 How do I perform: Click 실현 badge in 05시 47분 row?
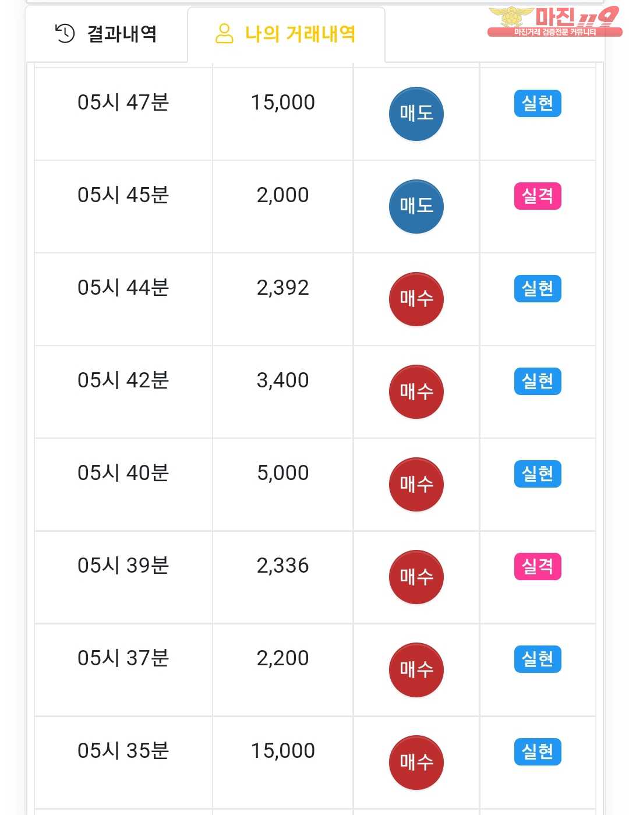pyautogui.click(x=538, y=103)
